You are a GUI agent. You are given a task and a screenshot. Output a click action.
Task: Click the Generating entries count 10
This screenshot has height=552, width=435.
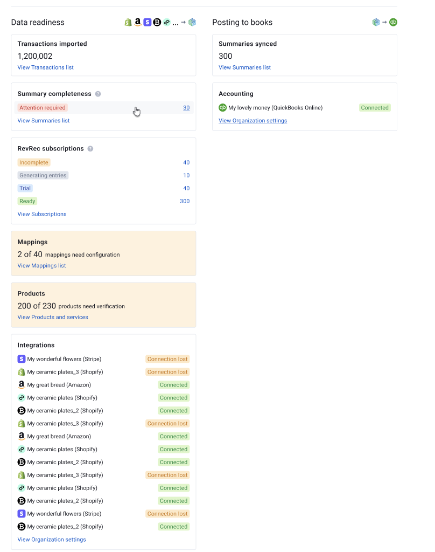tap(186, 175)
